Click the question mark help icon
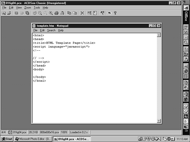Image resolution: width=190 pixels, height=142 pixels. (115, 13)
